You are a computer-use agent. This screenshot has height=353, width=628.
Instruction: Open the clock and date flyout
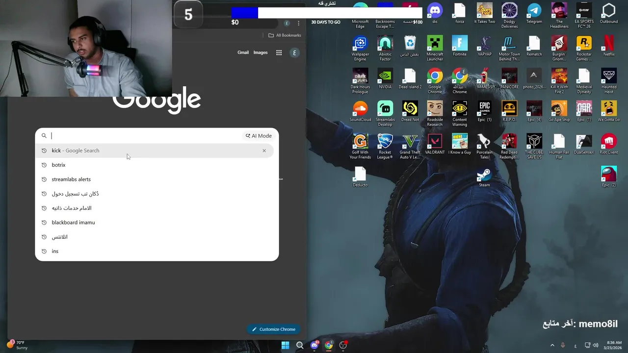pyautogui.click(x=614, y=345)
